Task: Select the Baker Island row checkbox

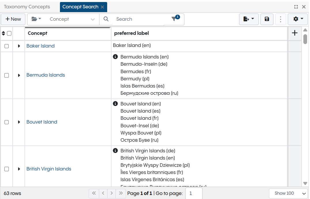Action: coord(7,46)
